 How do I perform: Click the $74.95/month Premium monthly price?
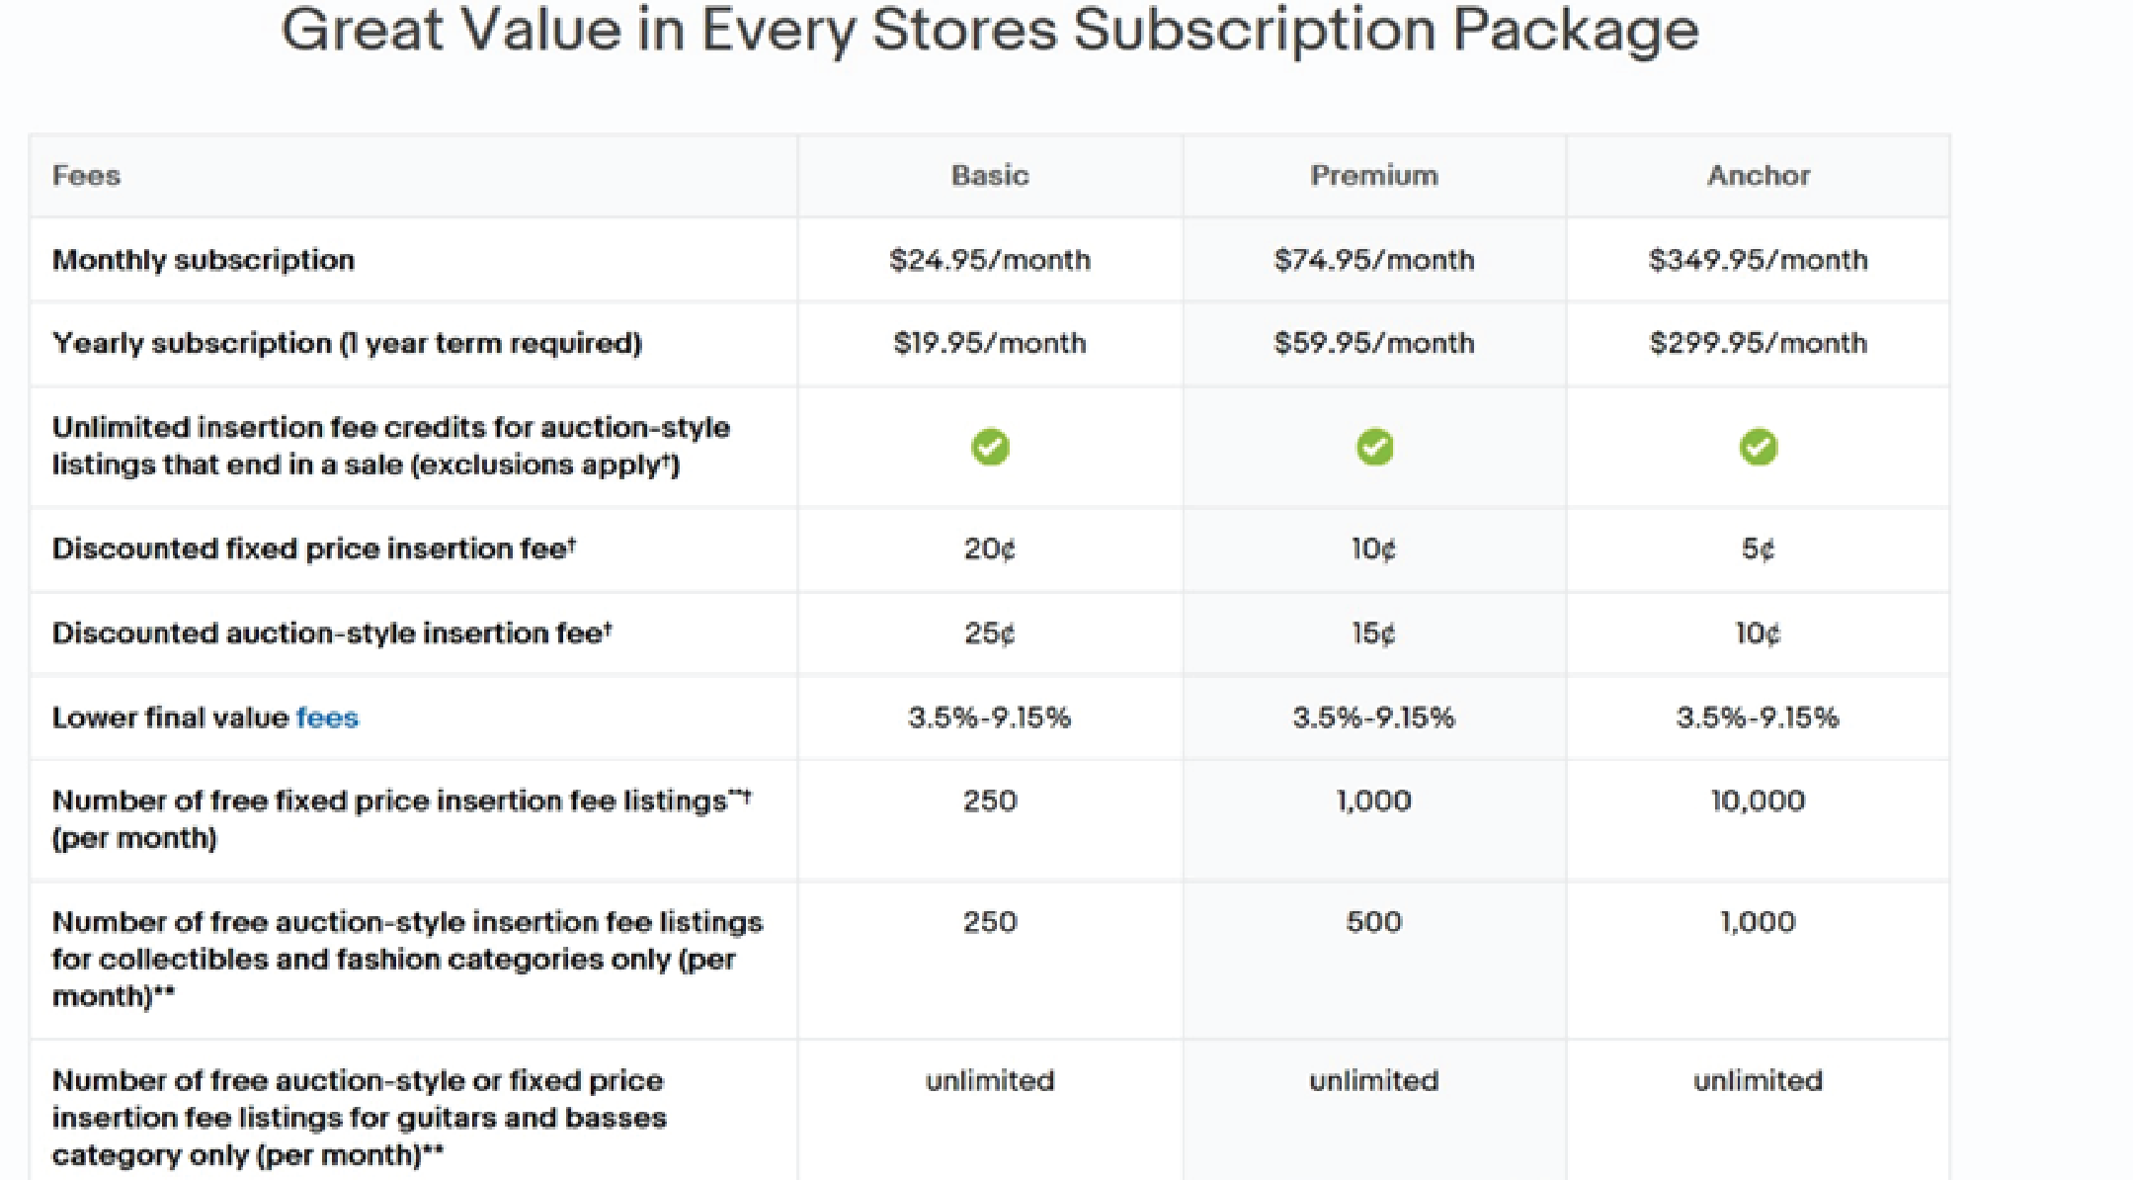pyautogui.click(x=1374, y=260)
